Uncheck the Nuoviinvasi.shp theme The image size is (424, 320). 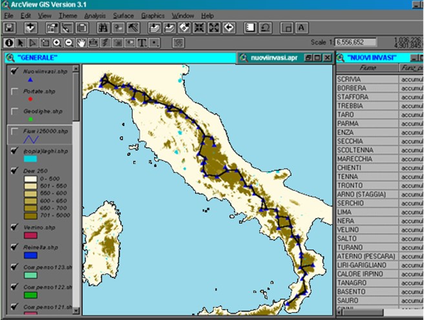pyautogui.click(x=15, y=72)
